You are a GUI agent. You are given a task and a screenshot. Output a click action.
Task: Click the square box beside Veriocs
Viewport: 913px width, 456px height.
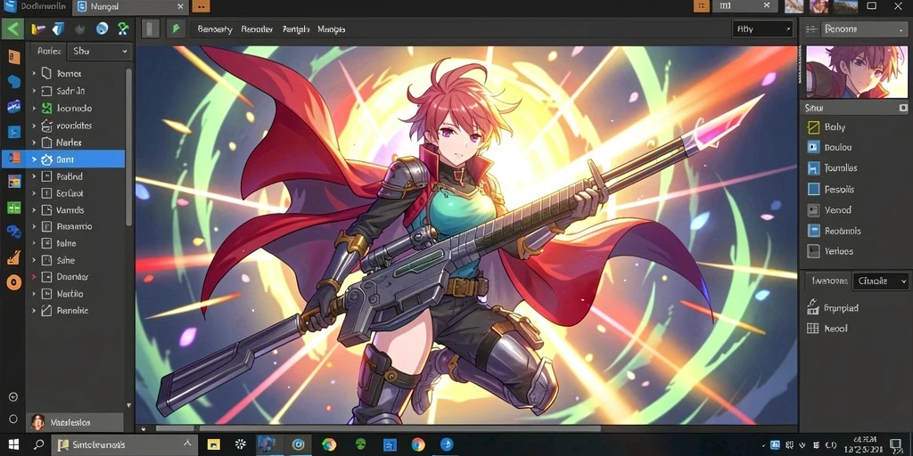813,251
